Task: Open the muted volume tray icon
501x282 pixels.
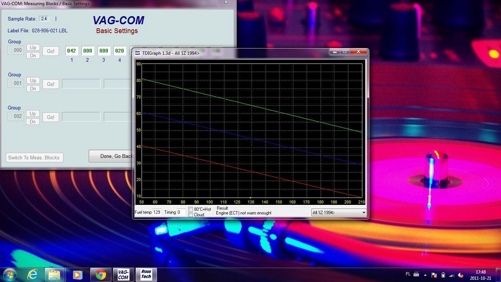Action: coord(461,275)
